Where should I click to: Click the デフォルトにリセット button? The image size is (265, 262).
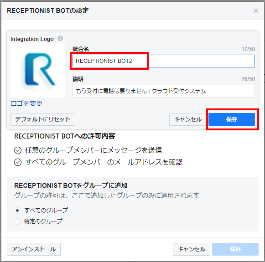point(43,119)
